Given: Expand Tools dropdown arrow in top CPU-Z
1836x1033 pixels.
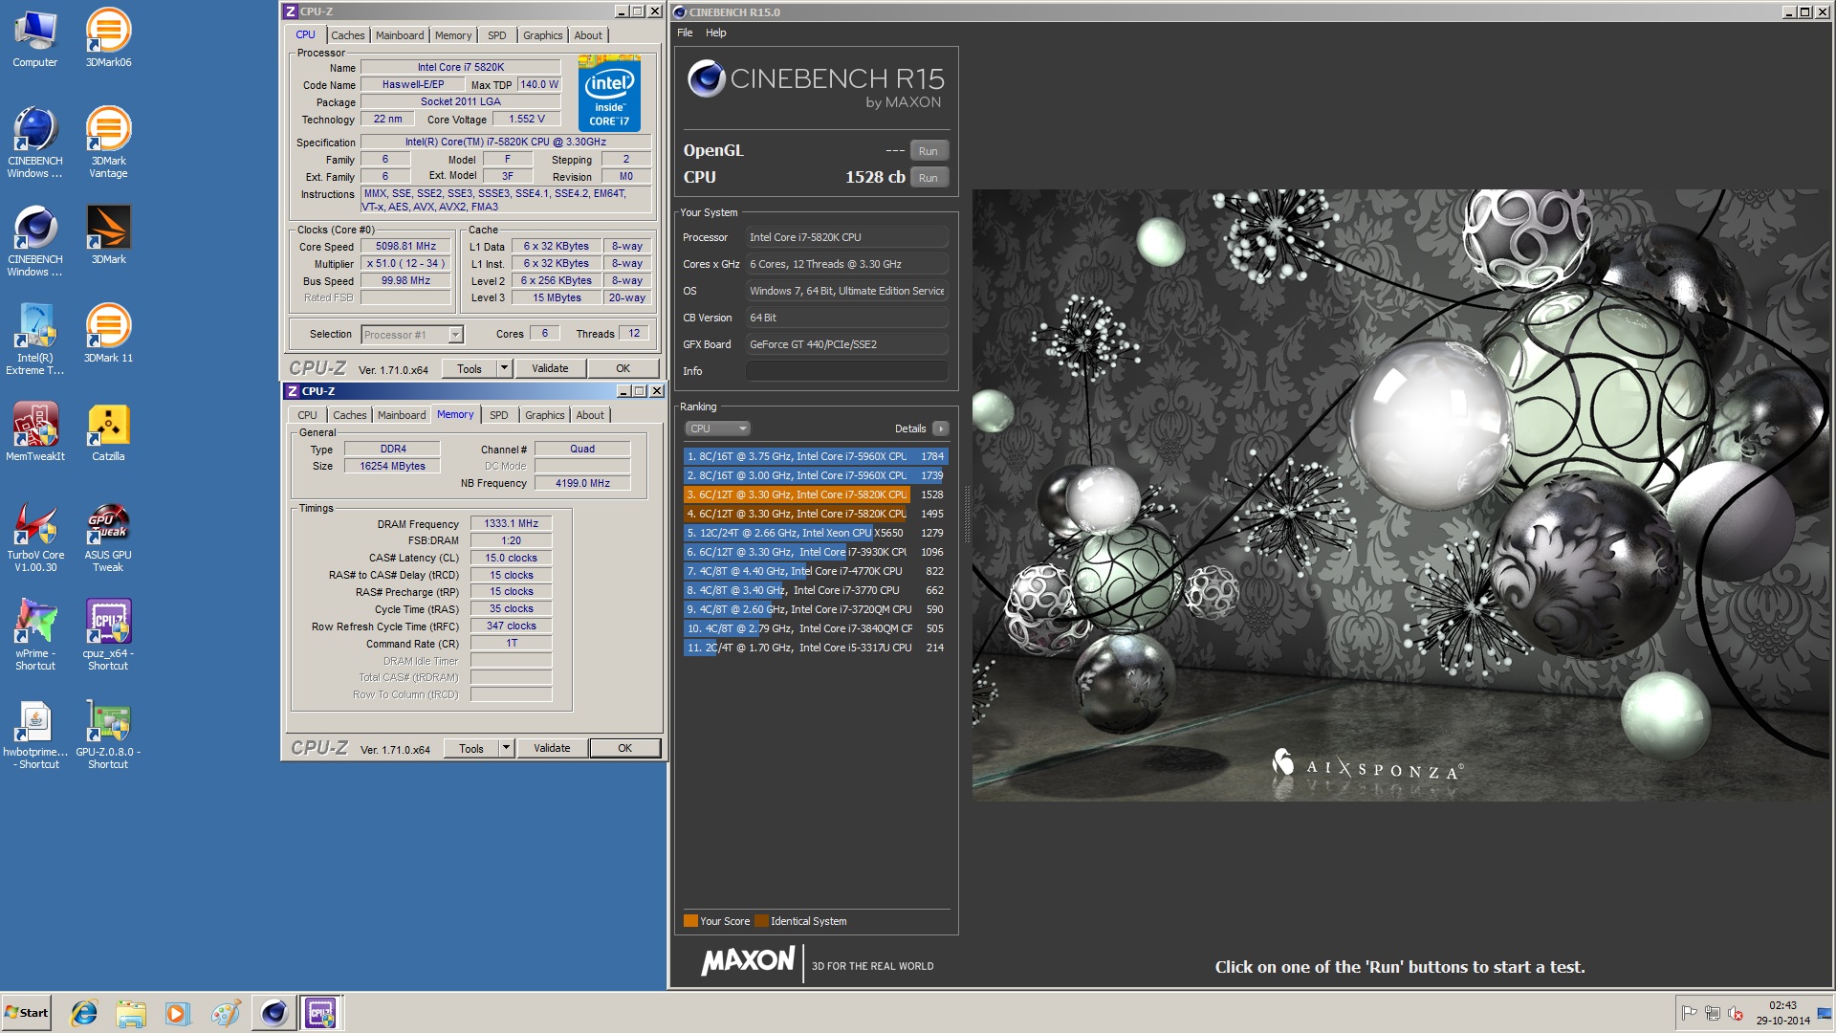Looking at the screenshot, I should tap(505, 368).
